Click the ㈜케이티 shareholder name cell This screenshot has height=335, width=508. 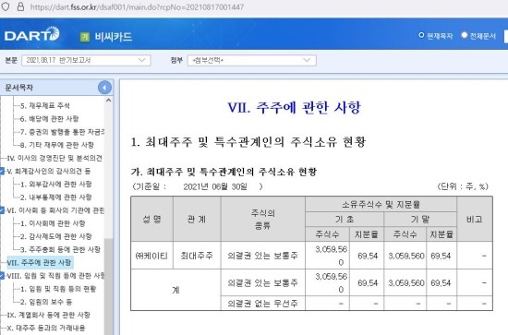tap(151, 256)
